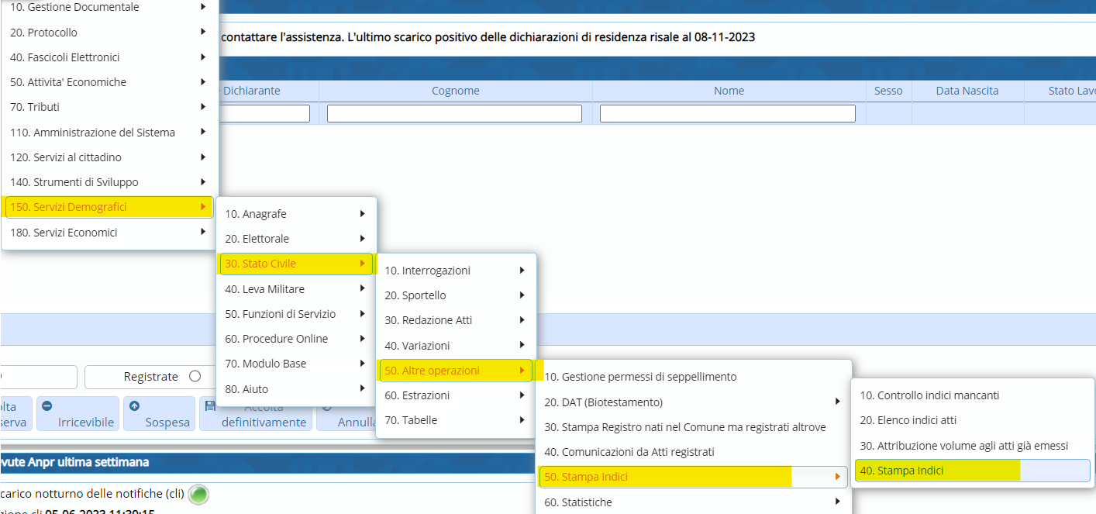Click the green notification download status indicator
Screen dimensions: 1096x514
point(199,494)
